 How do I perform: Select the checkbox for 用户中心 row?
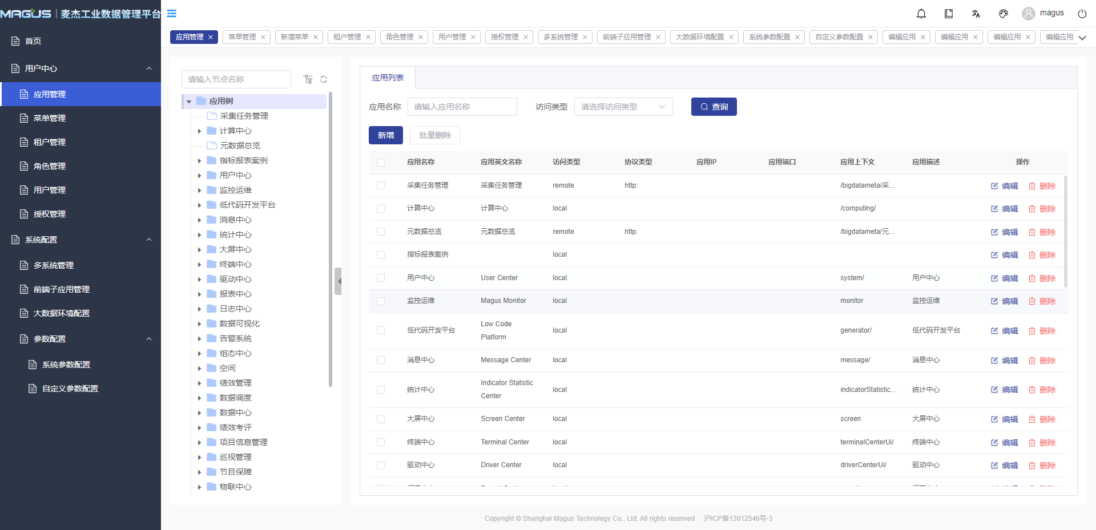point(381,278)
